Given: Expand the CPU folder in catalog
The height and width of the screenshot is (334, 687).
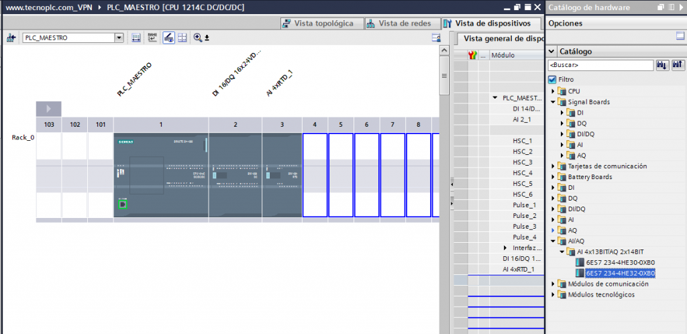Looking at the screenshot, I should coord(554,91).
